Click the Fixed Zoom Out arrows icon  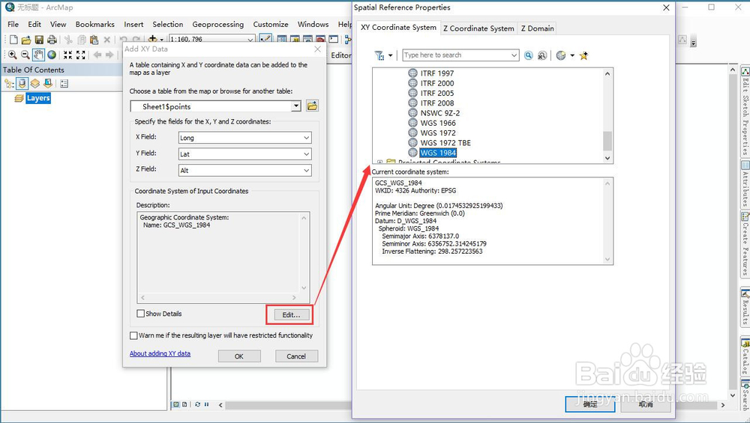(81, 55)
